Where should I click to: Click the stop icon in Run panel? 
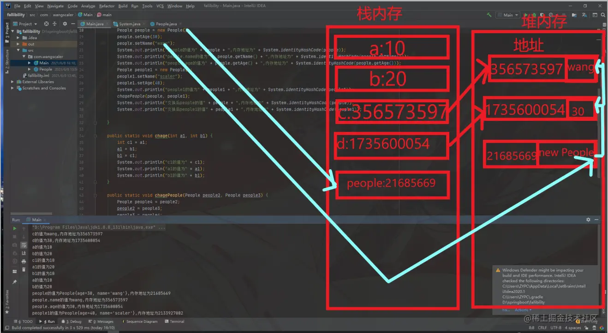pyautogui.click(x=15, y=237)
